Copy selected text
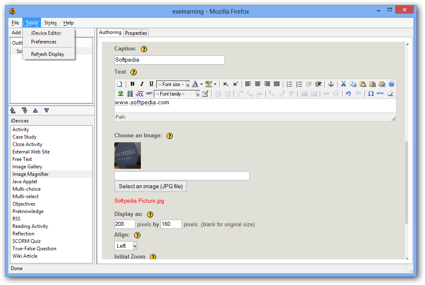425x285 pixels. [353, 84]
